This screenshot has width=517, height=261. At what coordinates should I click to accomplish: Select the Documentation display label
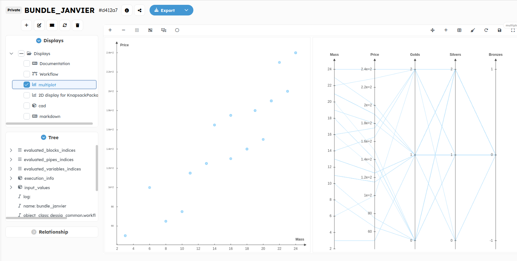[55, 63]
